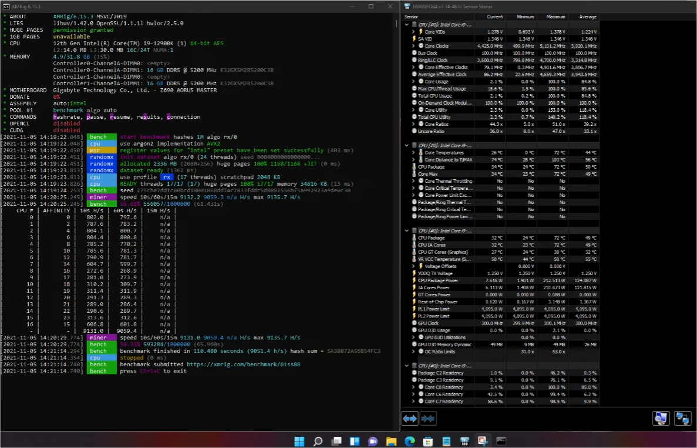
Task: Click the 212.513 W maximum power value
Action: click(x=554, y=280)
